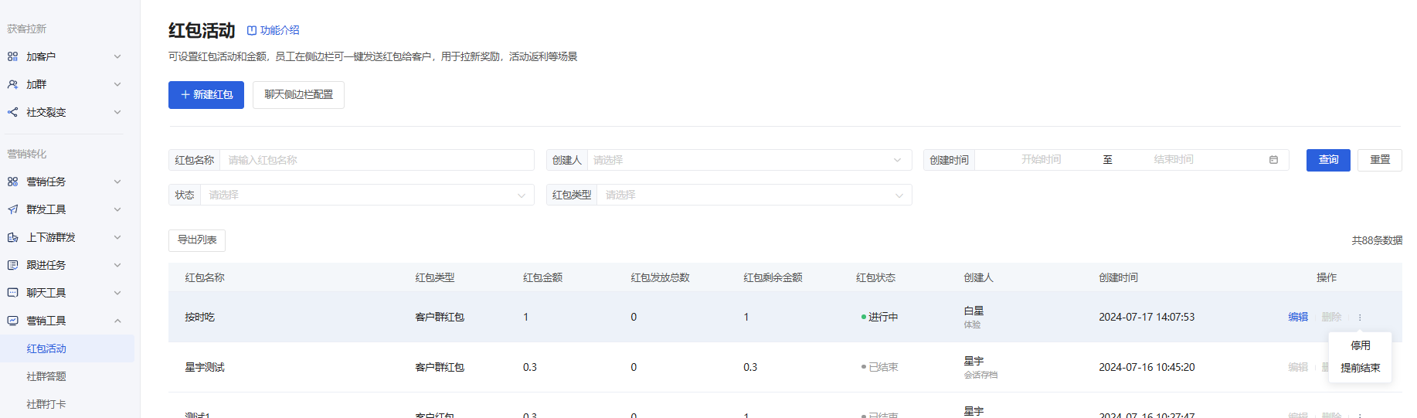
Task: Click the 重置 button
Action: coord(1380,160)
